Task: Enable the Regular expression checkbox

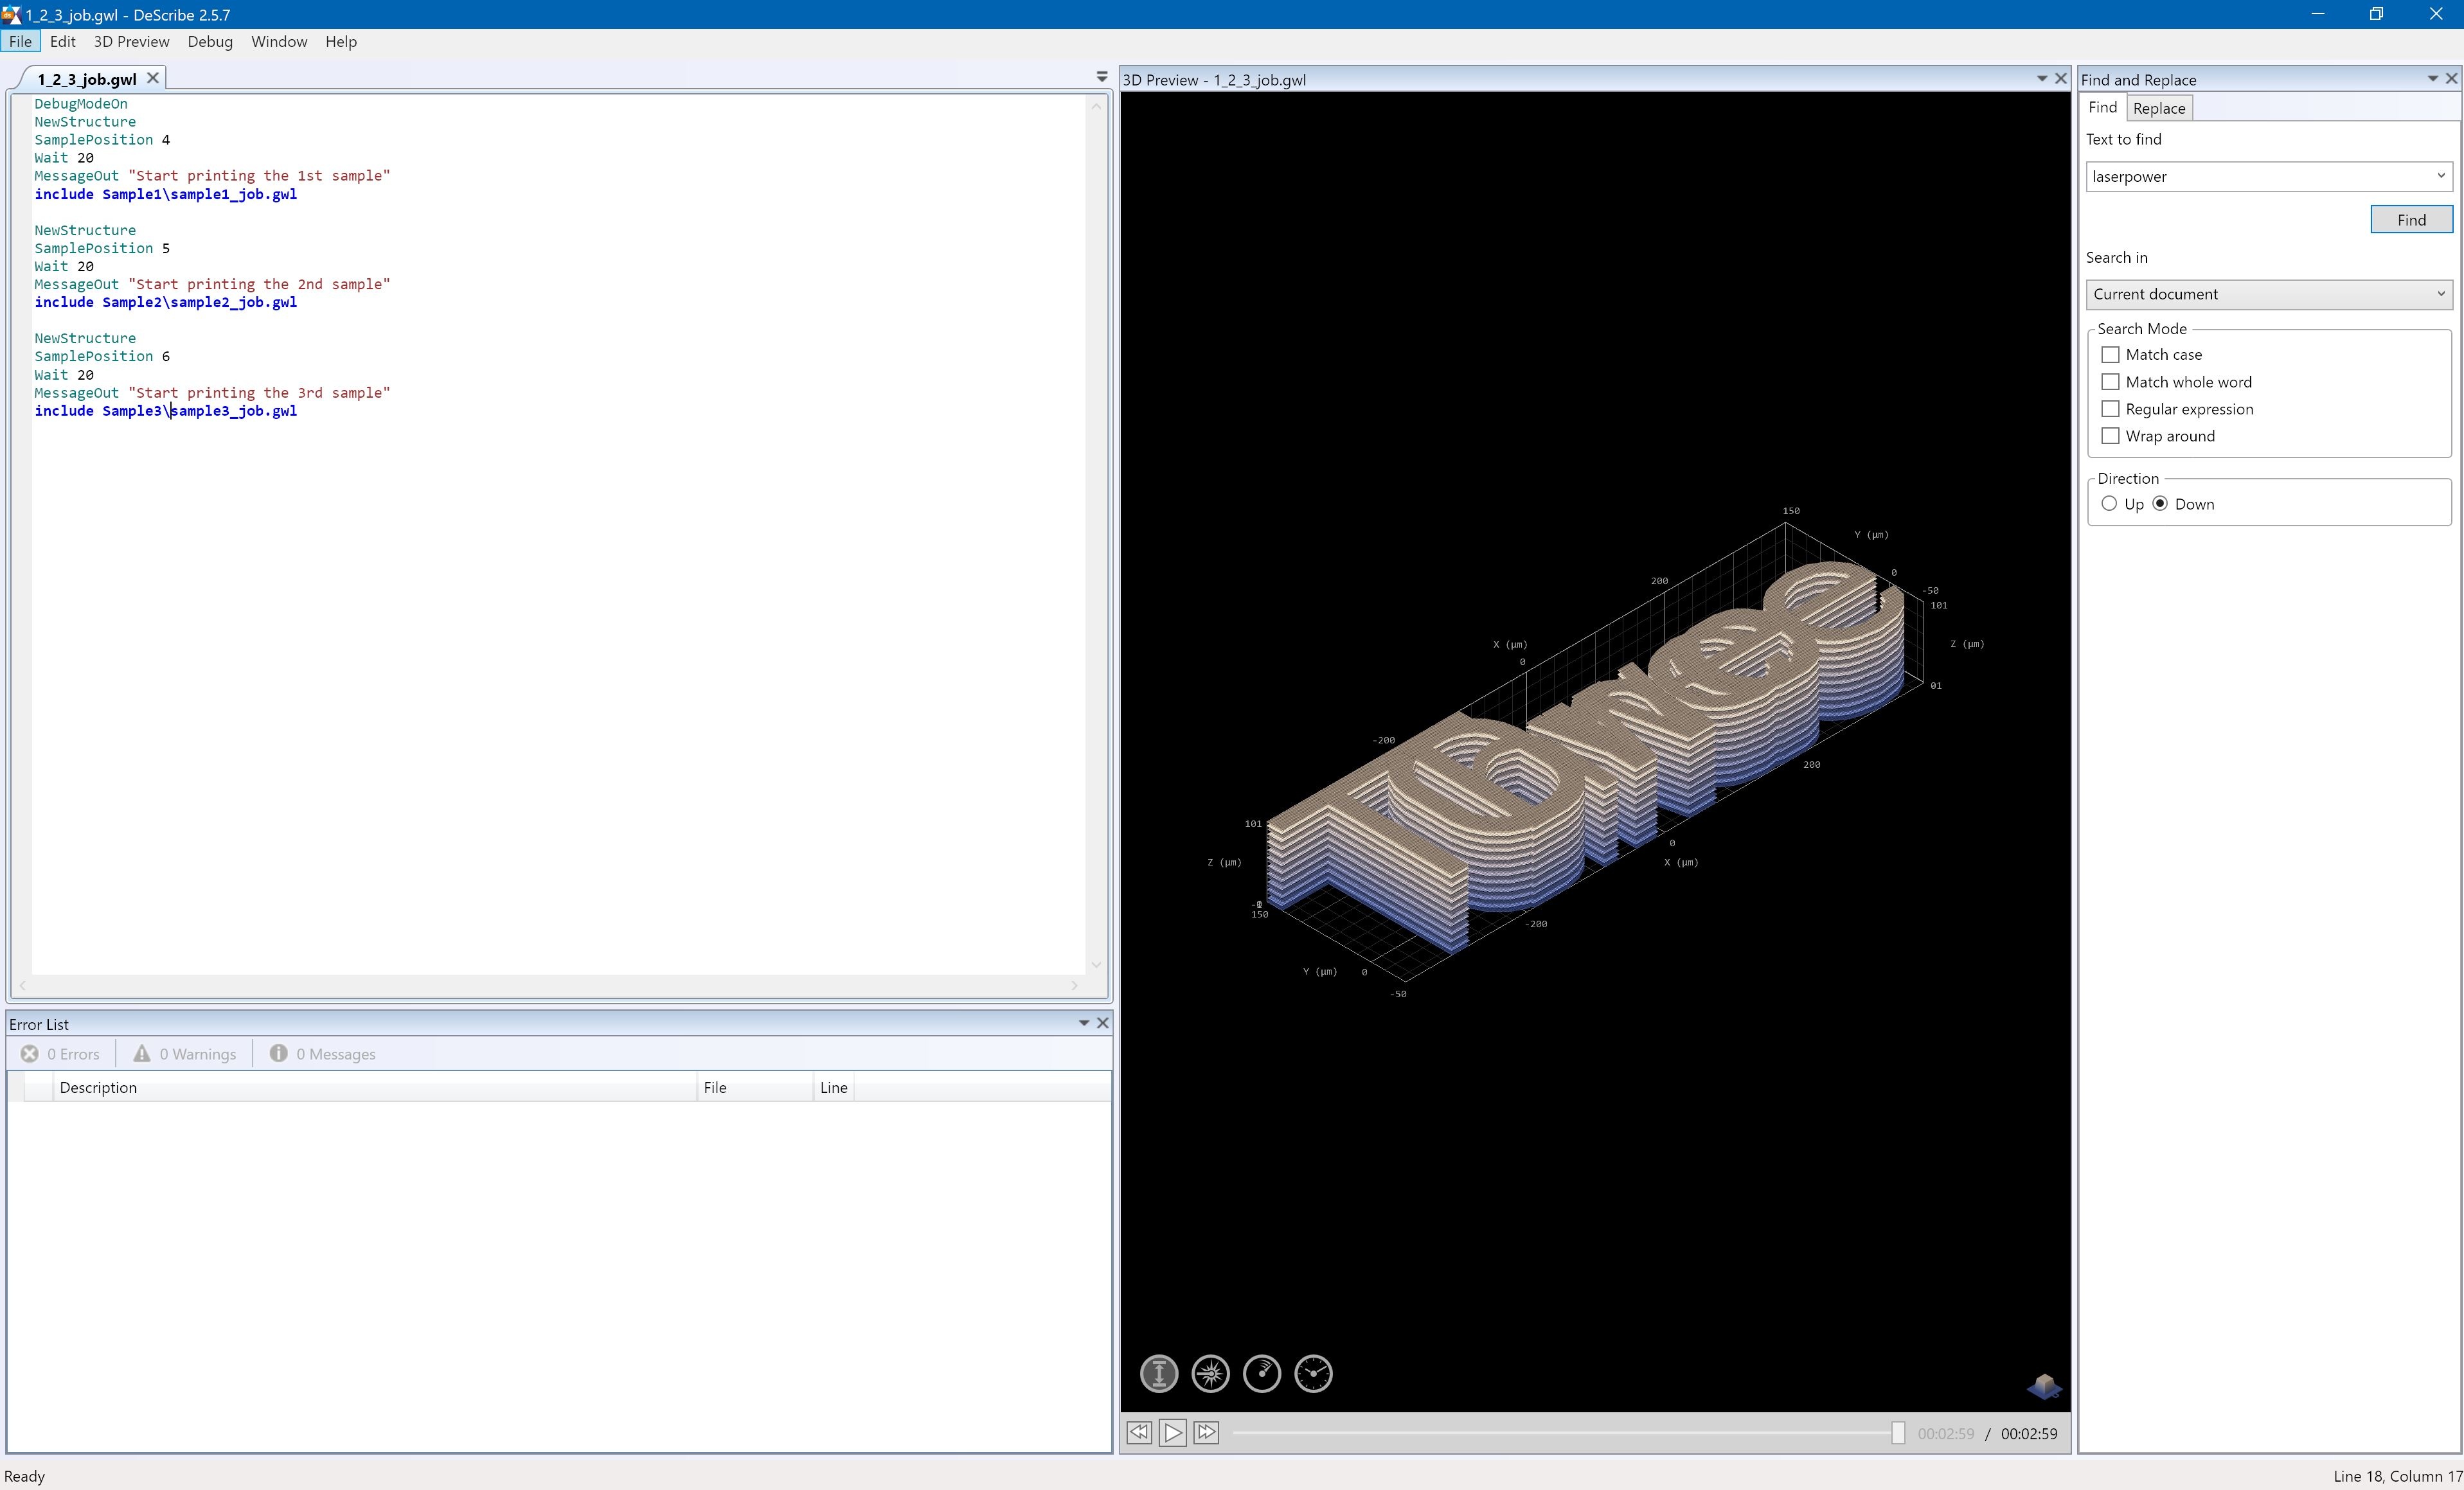Action: coord(2110,409)
